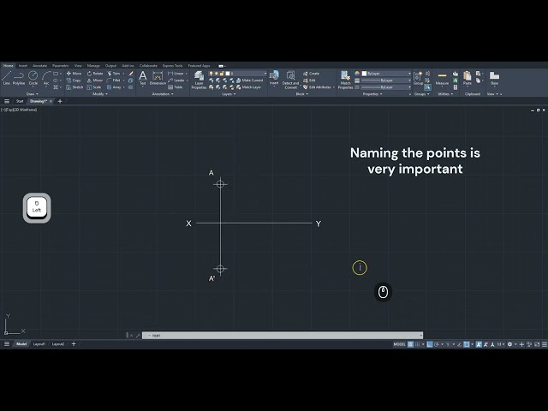Switch to the Layout1 tab
The image size is (548, 411).
[x=39, y=344]
